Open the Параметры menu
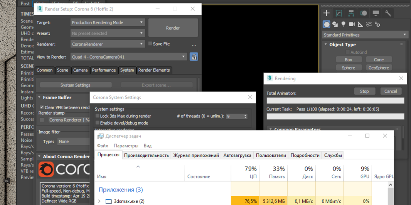The image size is (411, 205). (x=126, y=146)
